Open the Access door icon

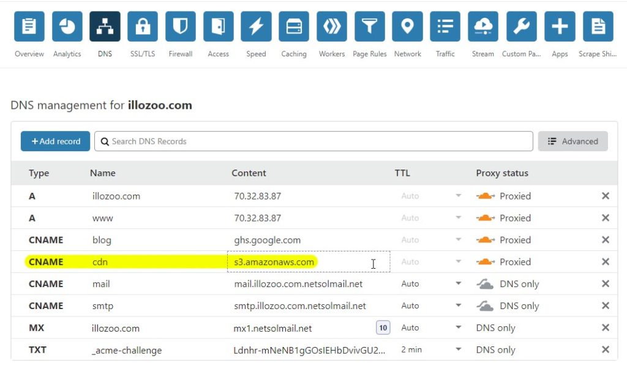(219, 26)
